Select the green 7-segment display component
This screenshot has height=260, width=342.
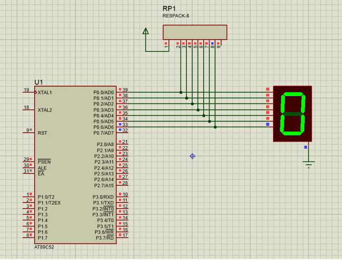tap(292, 113)
